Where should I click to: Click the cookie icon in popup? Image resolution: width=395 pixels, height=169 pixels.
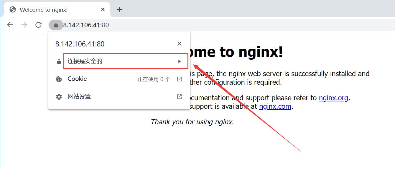pos(59,79)
